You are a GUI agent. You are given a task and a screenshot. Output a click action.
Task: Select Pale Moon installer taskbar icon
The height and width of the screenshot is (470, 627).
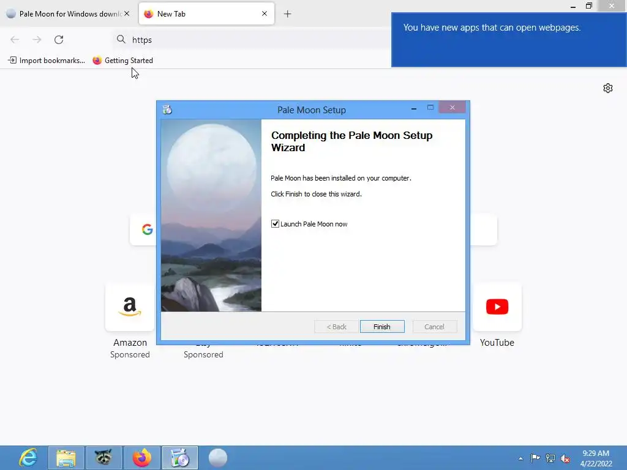click(180, 458)
